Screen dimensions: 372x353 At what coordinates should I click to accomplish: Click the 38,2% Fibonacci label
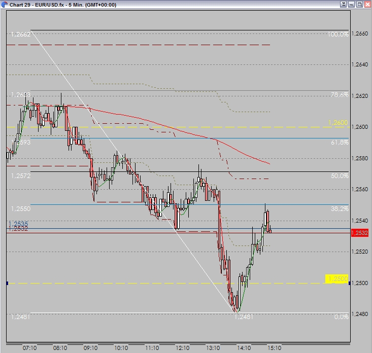(340, 208)
